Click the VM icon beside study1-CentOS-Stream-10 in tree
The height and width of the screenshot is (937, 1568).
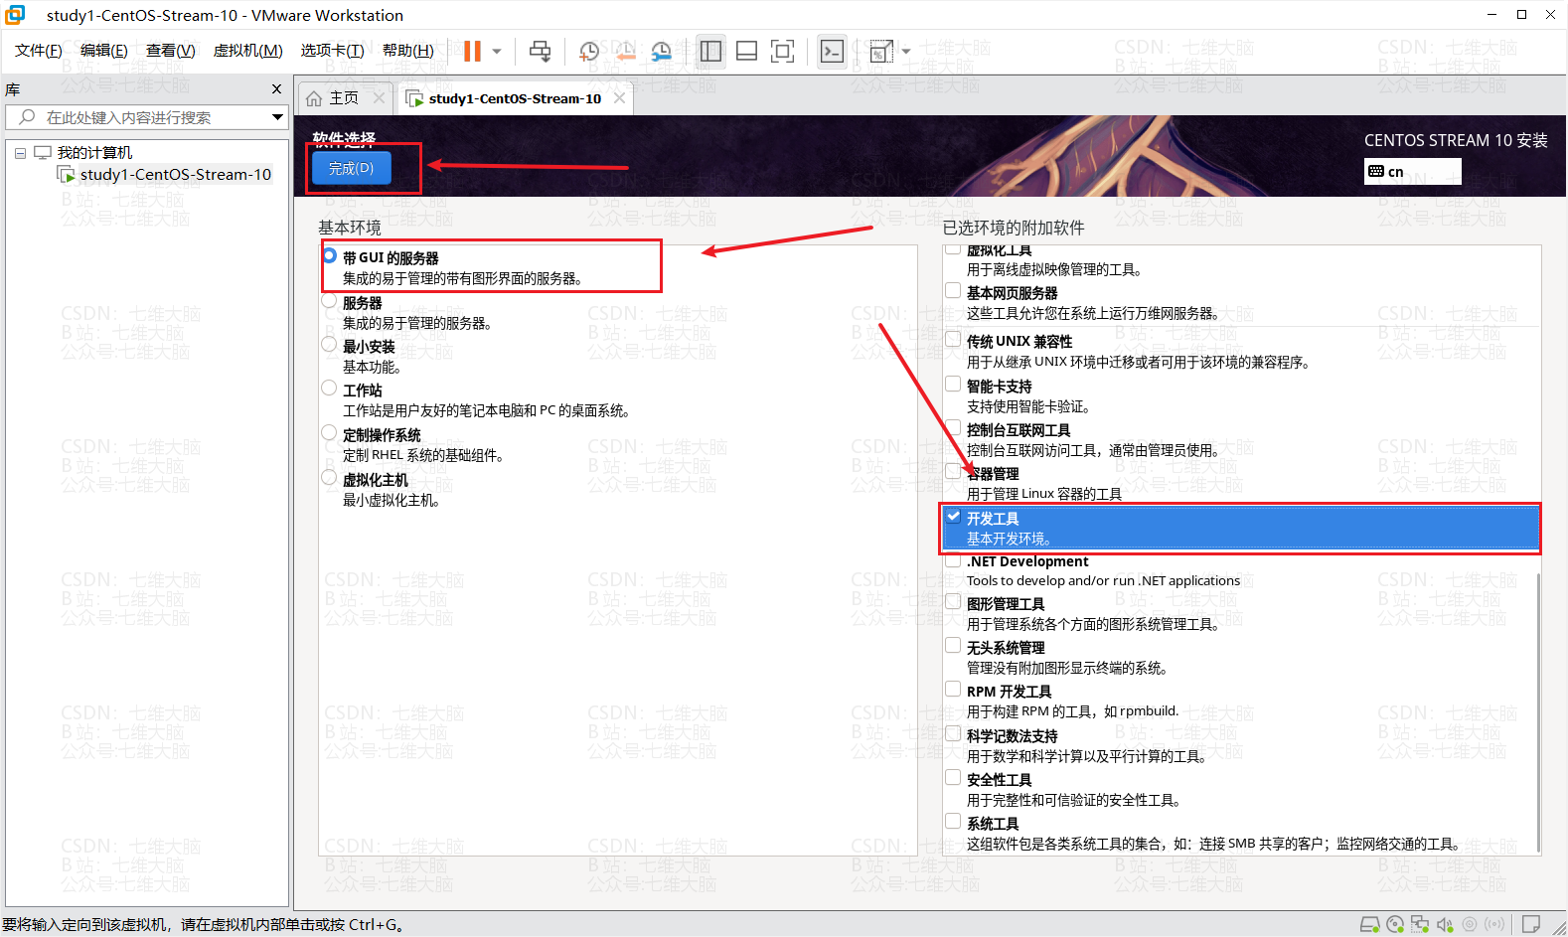point(67,175)
